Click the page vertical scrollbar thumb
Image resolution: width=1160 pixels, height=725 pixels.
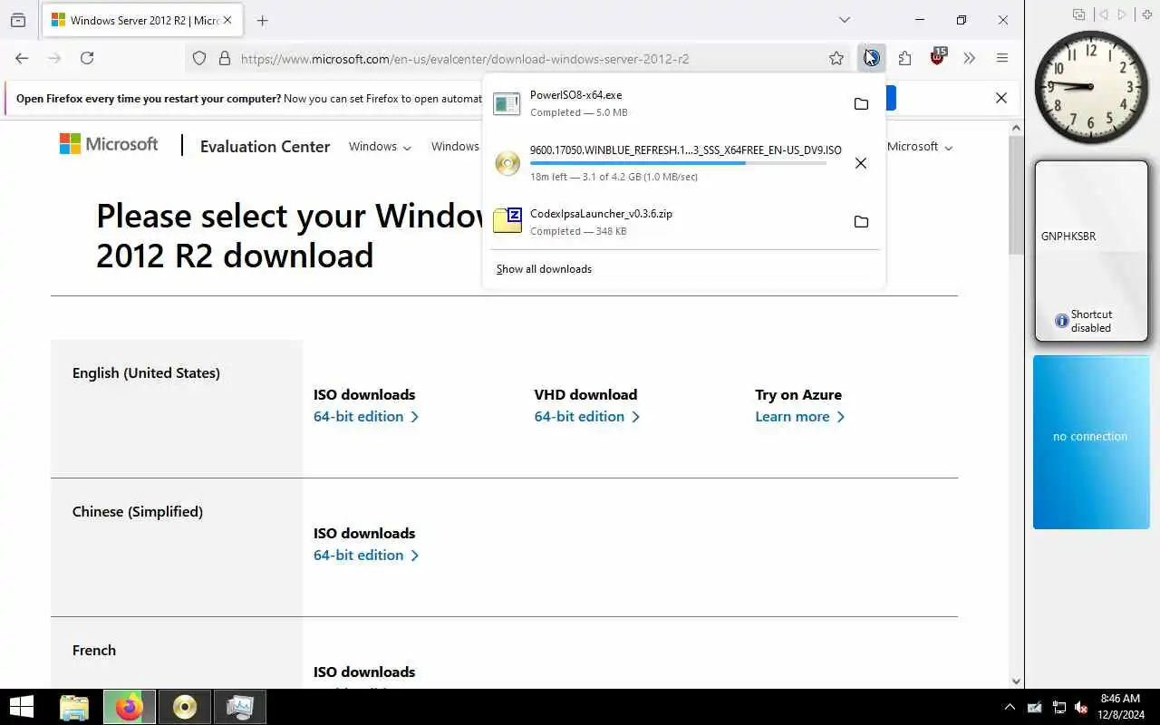(x=1016, y=195)
